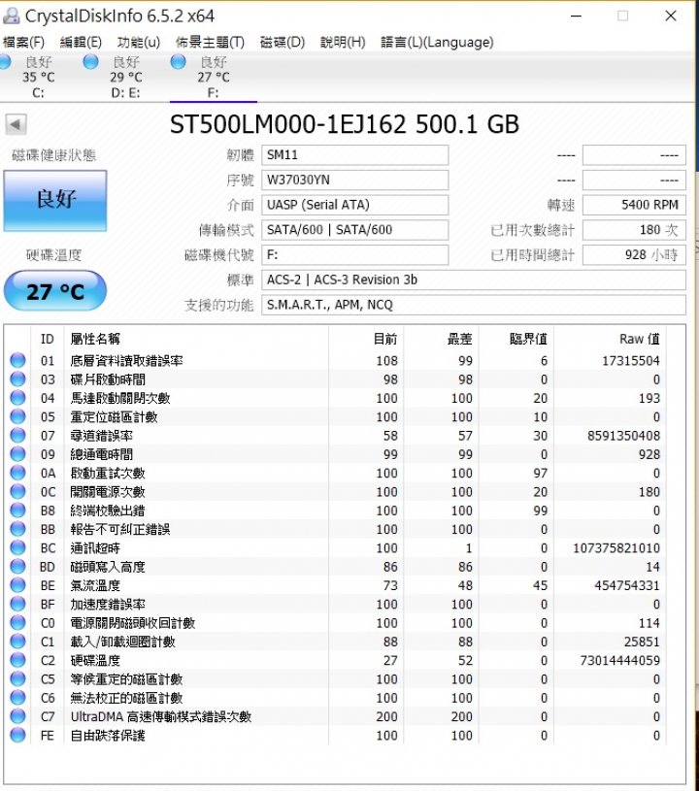The image size is (699, 791).
Task: Open the 說明(H) menu
Action: (343, 42)
